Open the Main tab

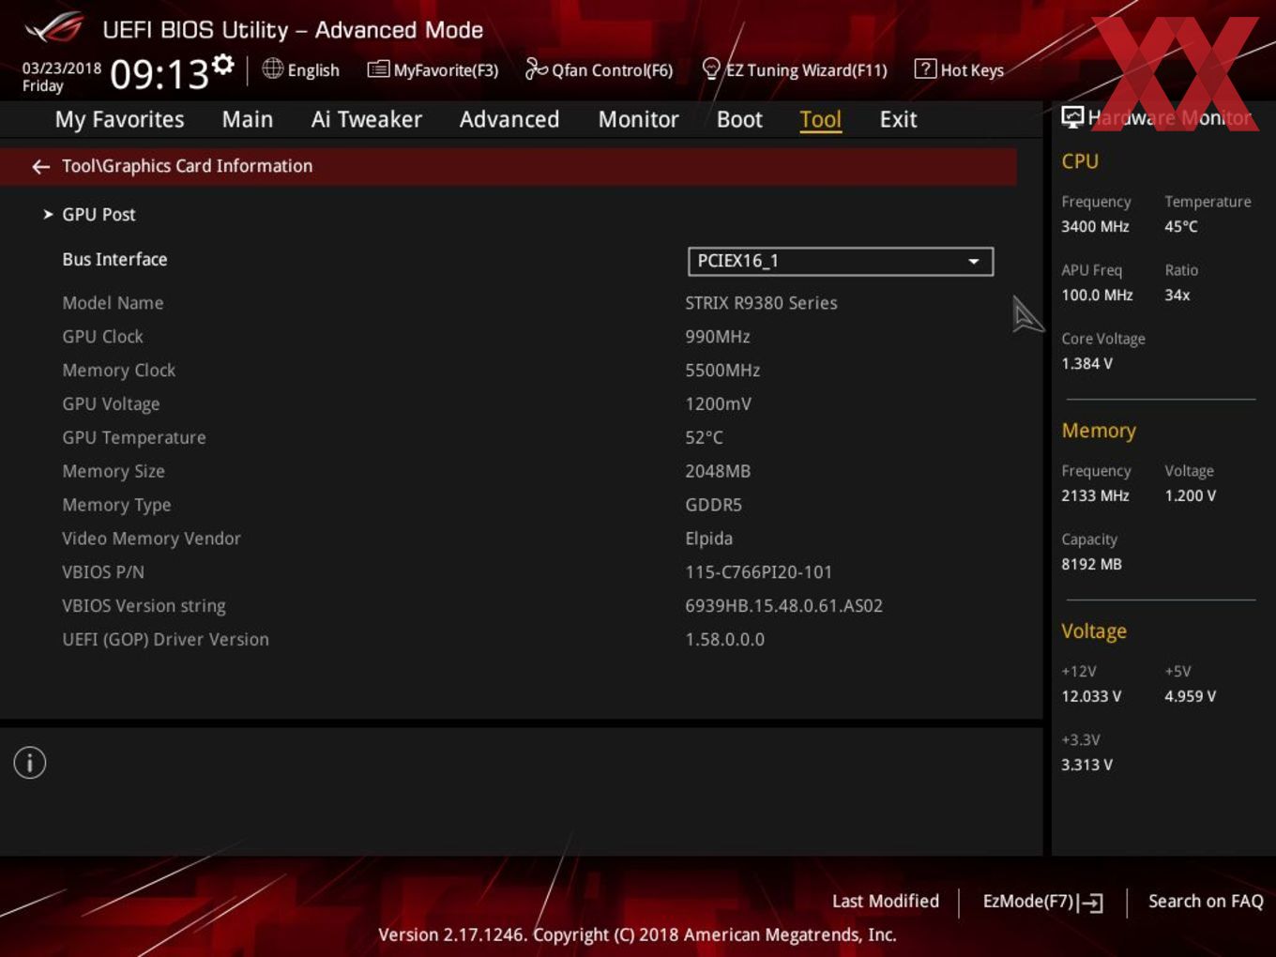pos(248,119)
